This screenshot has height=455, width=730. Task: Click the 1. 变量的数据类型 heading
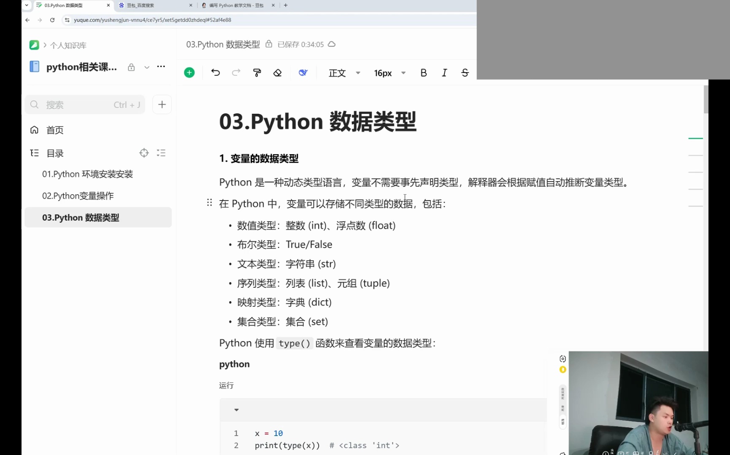tap(259, 158)
